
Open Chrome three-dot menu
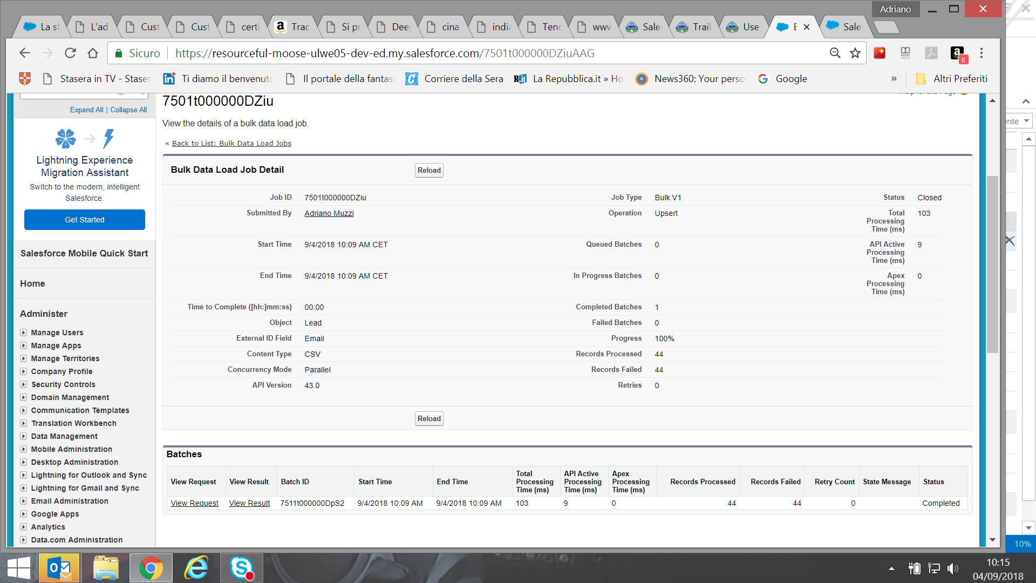[x=982, y=53]
